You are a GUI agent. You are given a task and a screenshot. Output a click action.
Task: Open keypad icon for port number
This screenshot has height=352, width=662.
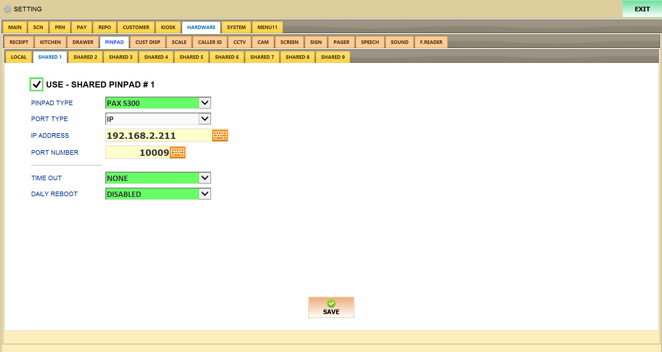coord(178,152)
